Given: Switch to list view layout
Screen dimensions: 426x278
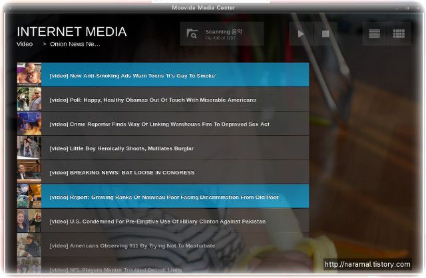Looking at the screenshot, I should (x=374, y=34).
